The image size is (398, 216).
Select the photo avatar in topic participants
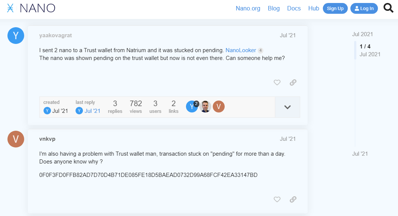tap(205, 107)
